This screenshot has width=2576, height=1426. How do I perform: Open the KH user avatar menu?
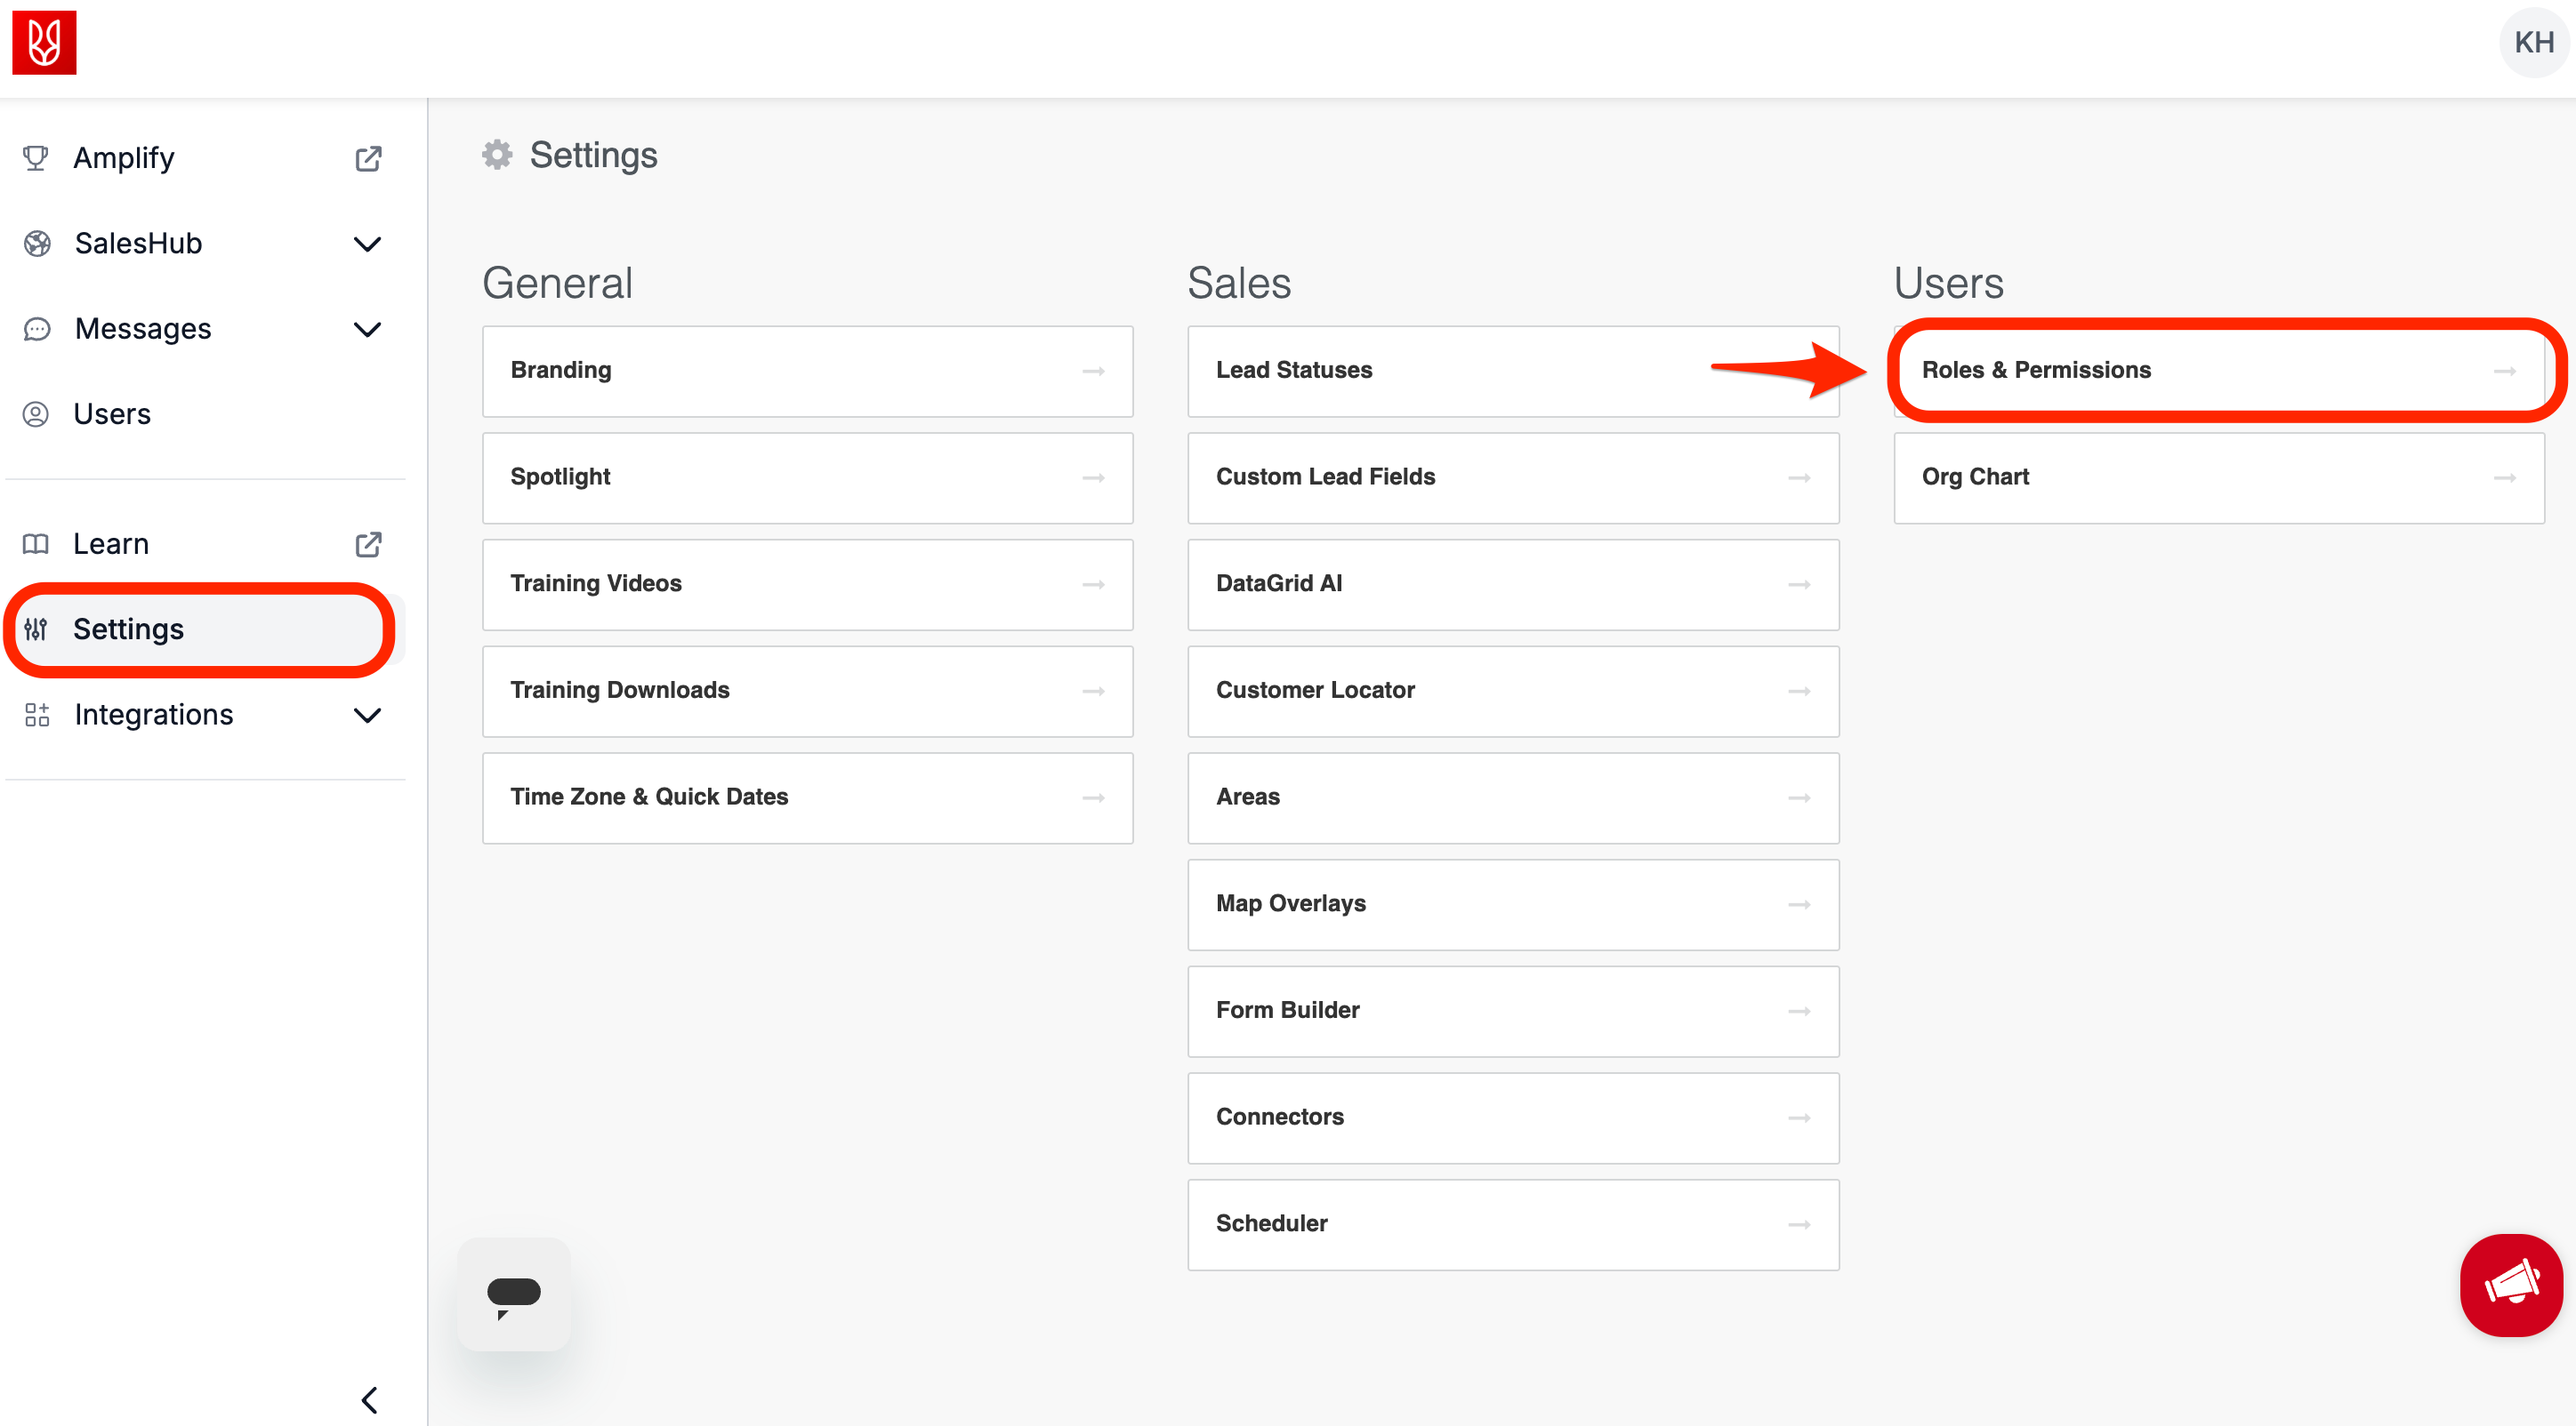(x=2532, y=43)
